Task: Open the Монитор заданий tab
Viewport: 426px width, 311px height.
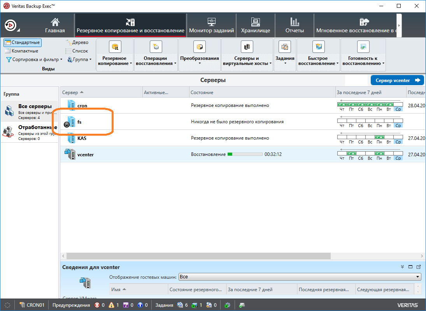Action: click(x=211, y=26)
